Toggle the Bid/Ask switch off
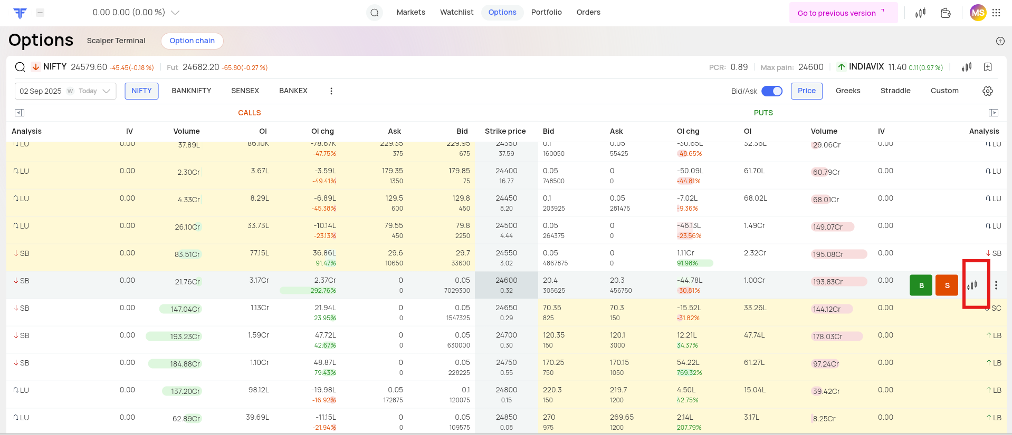The image size is (1012, 435). tap(772, 91)
